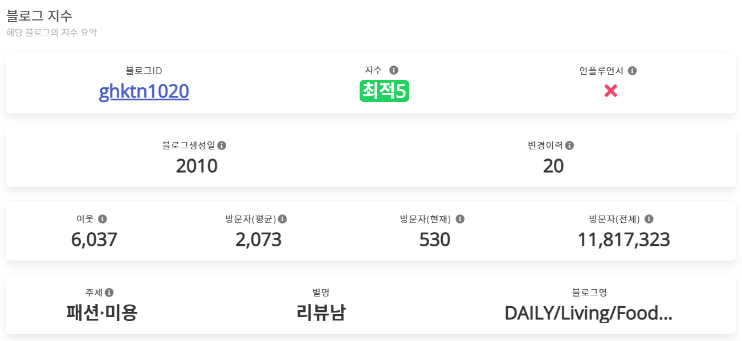The height and width of the screenshot is (341, 742).
Task: Click info icon next to 인플루언서
Action: [x=632, y=71]
